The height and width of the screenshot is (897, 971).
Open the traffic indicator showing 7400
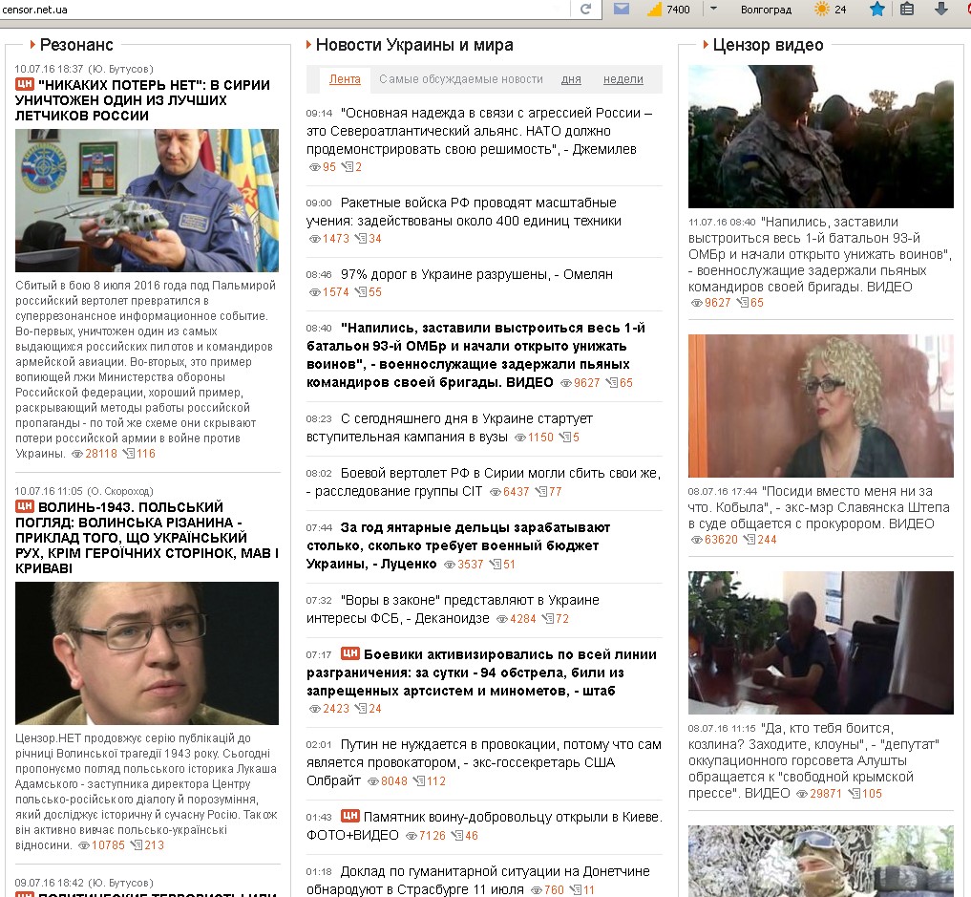click(668, 10)
